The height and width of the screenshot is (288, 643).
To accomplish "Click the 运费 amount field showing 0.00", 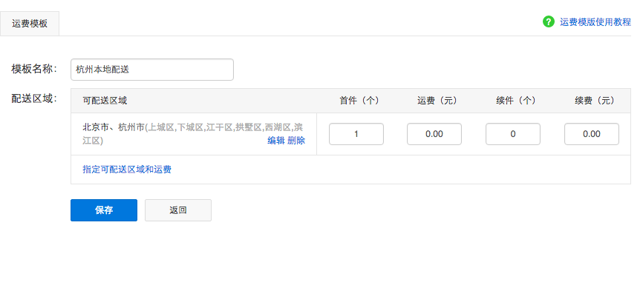I will [434, 134].
